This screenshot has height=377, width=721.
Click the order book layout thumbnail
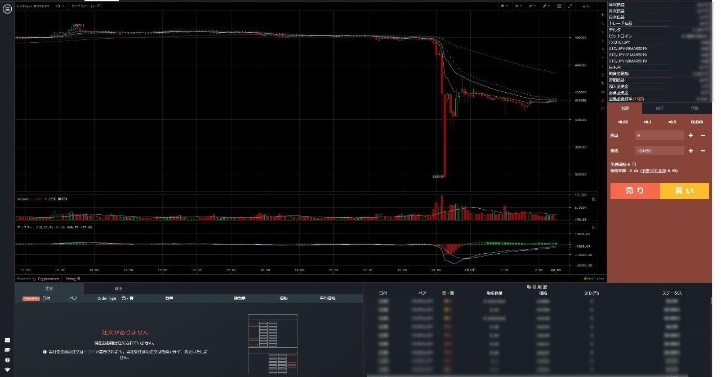(273, 345)
